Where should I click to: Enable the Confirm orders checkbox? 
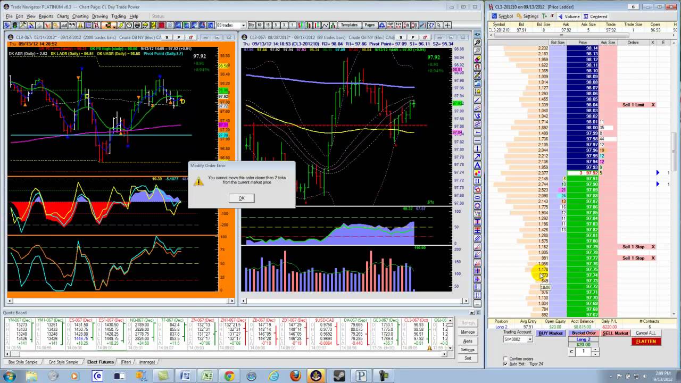[x=505, y=359]
